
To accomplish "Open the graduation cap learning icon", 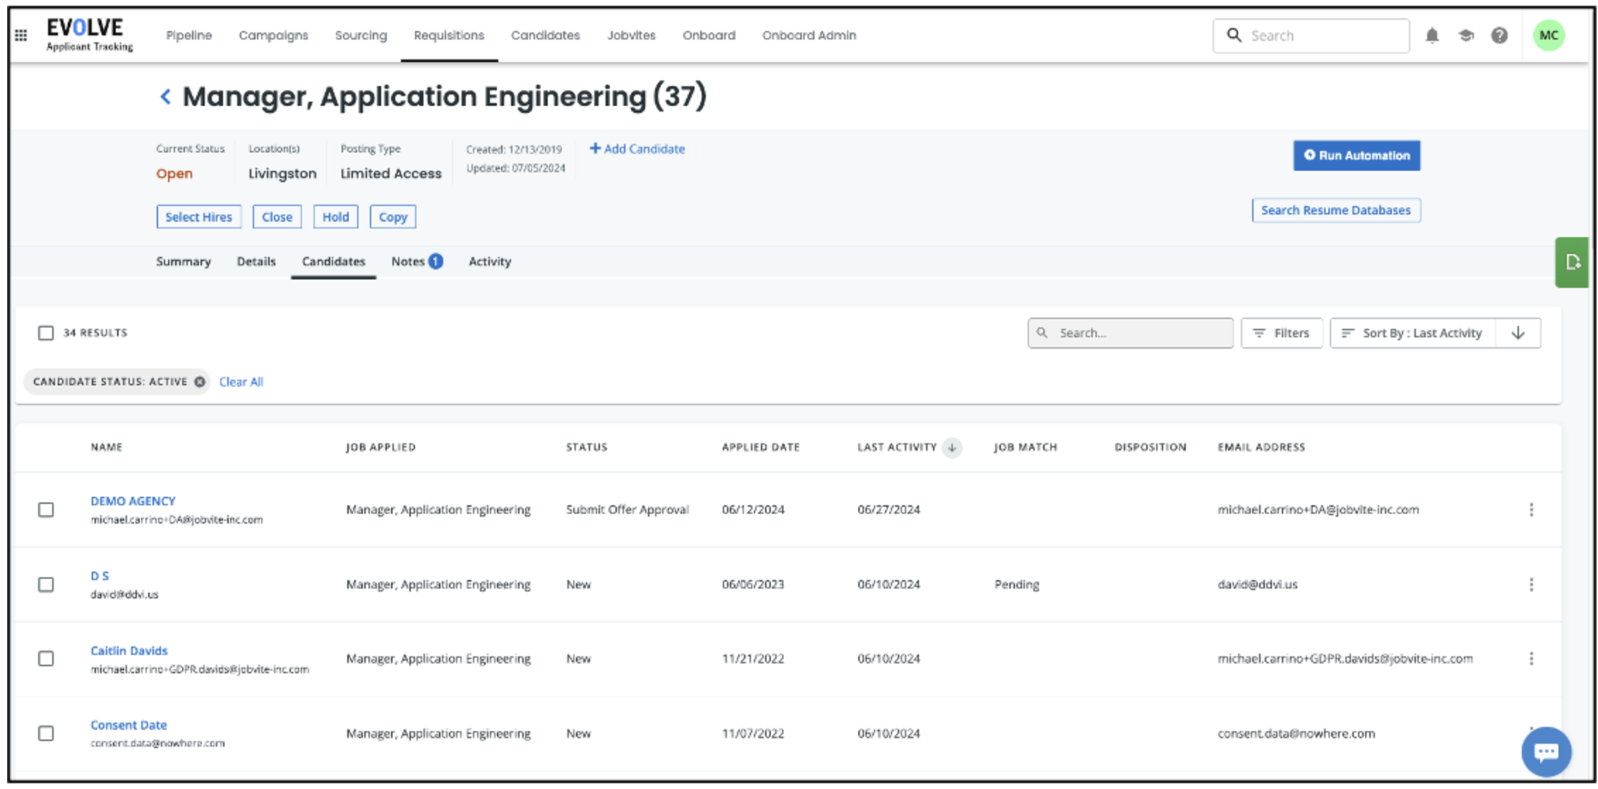I will [x=1466, y=35].
